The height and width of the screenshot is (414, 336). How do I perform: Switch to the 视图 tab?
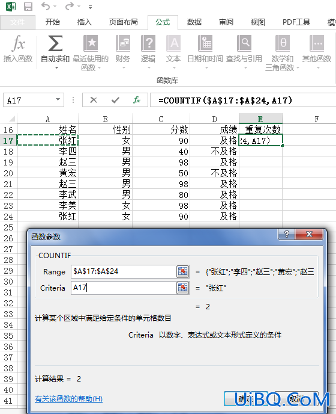(x=257, y=22)
